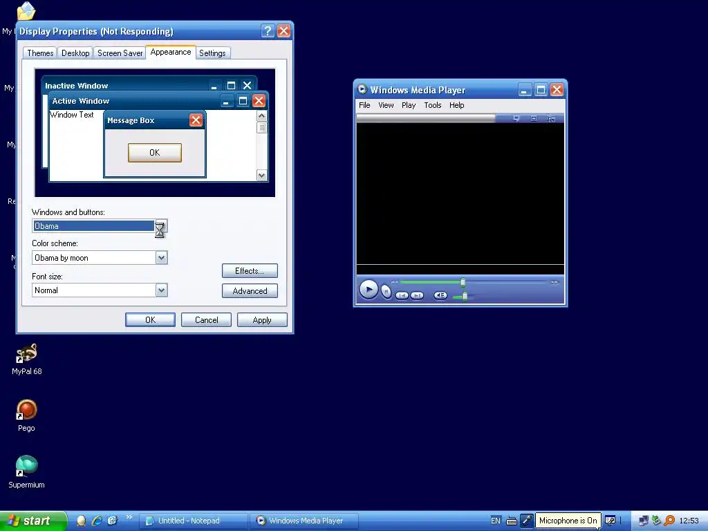The image size is (708, 531).
Task: Click orange magnifier tray icon
Action: [x=669, y=521]
